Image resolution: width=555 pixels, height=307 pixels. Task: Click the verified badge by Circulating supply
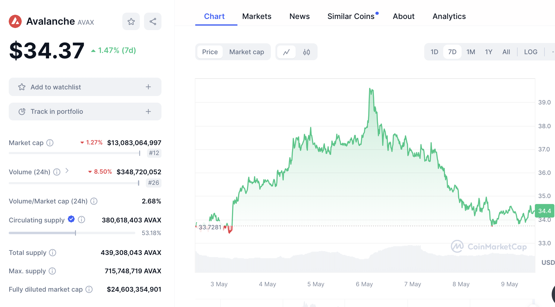[x=71, y=219]
